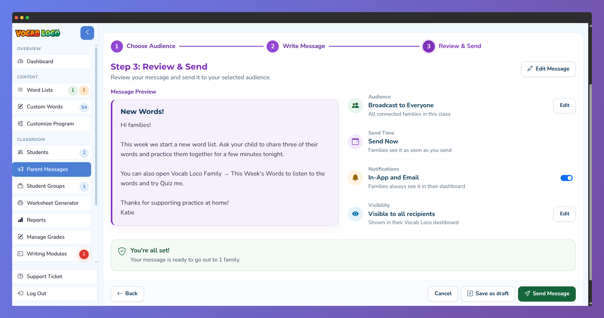The height and width of the screenshot is (318, 604).
Task: Click the Visibility eye icon
Action: click(355, 214)
